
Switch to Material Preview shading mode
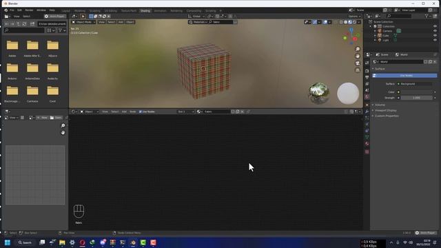click(350, 22)
